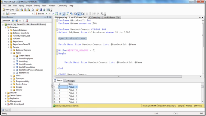The width and height of the screenshot is (206, 116).
Task: Click the Display Estimated Execution Plan icon
Action: tap(57, 14)
